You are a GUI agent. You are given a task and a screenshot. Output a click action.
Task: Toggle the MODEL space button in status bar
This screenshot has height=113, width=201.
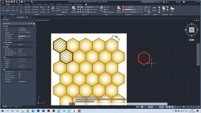pyautogui.click(x=138, y=107)
